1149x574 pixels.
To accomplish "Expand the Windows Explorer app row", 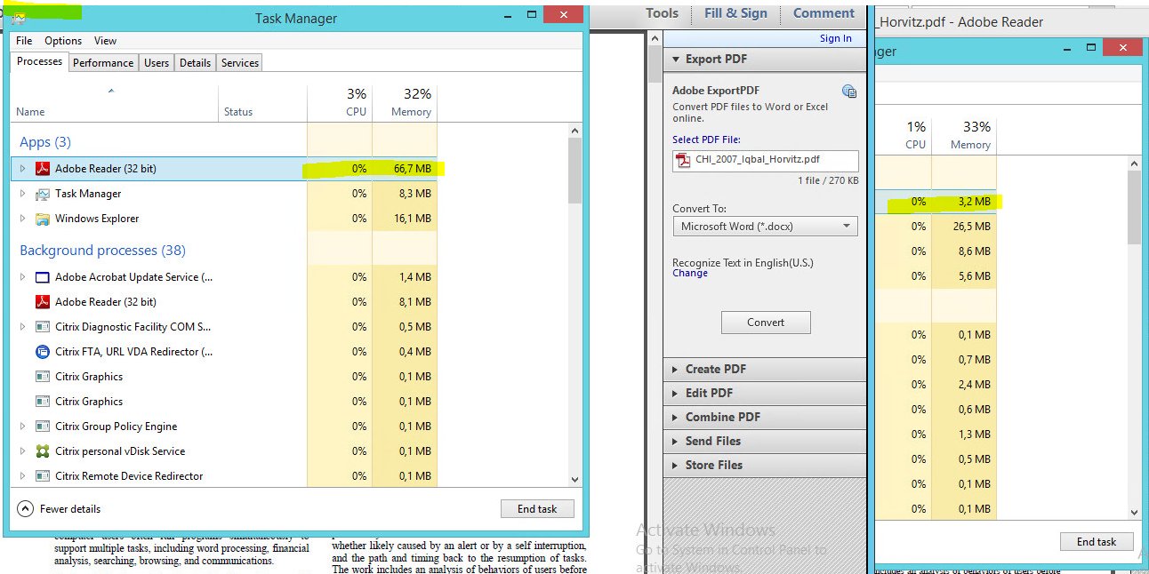I will click(23, 219).
